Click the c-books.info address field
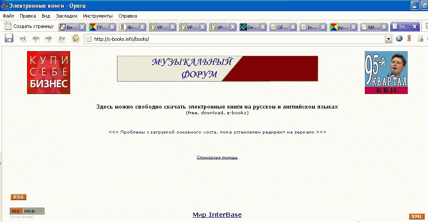428x222 pixels. (237, 39)
